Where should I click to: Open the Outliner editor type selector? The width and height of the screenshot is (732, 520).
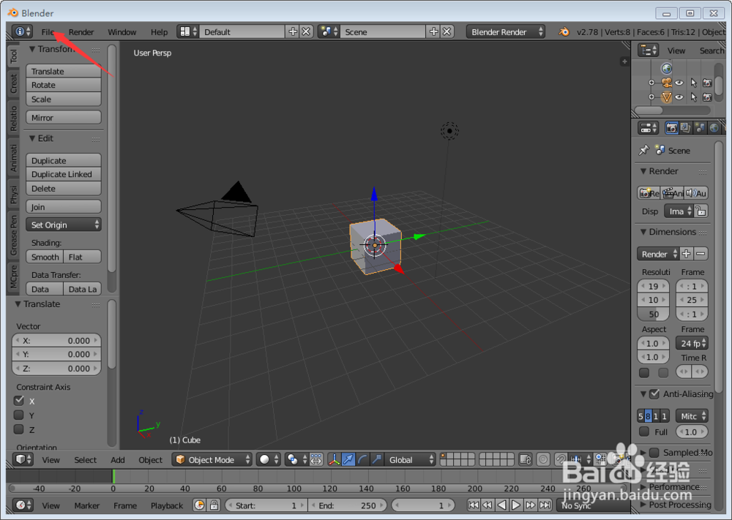649,50
